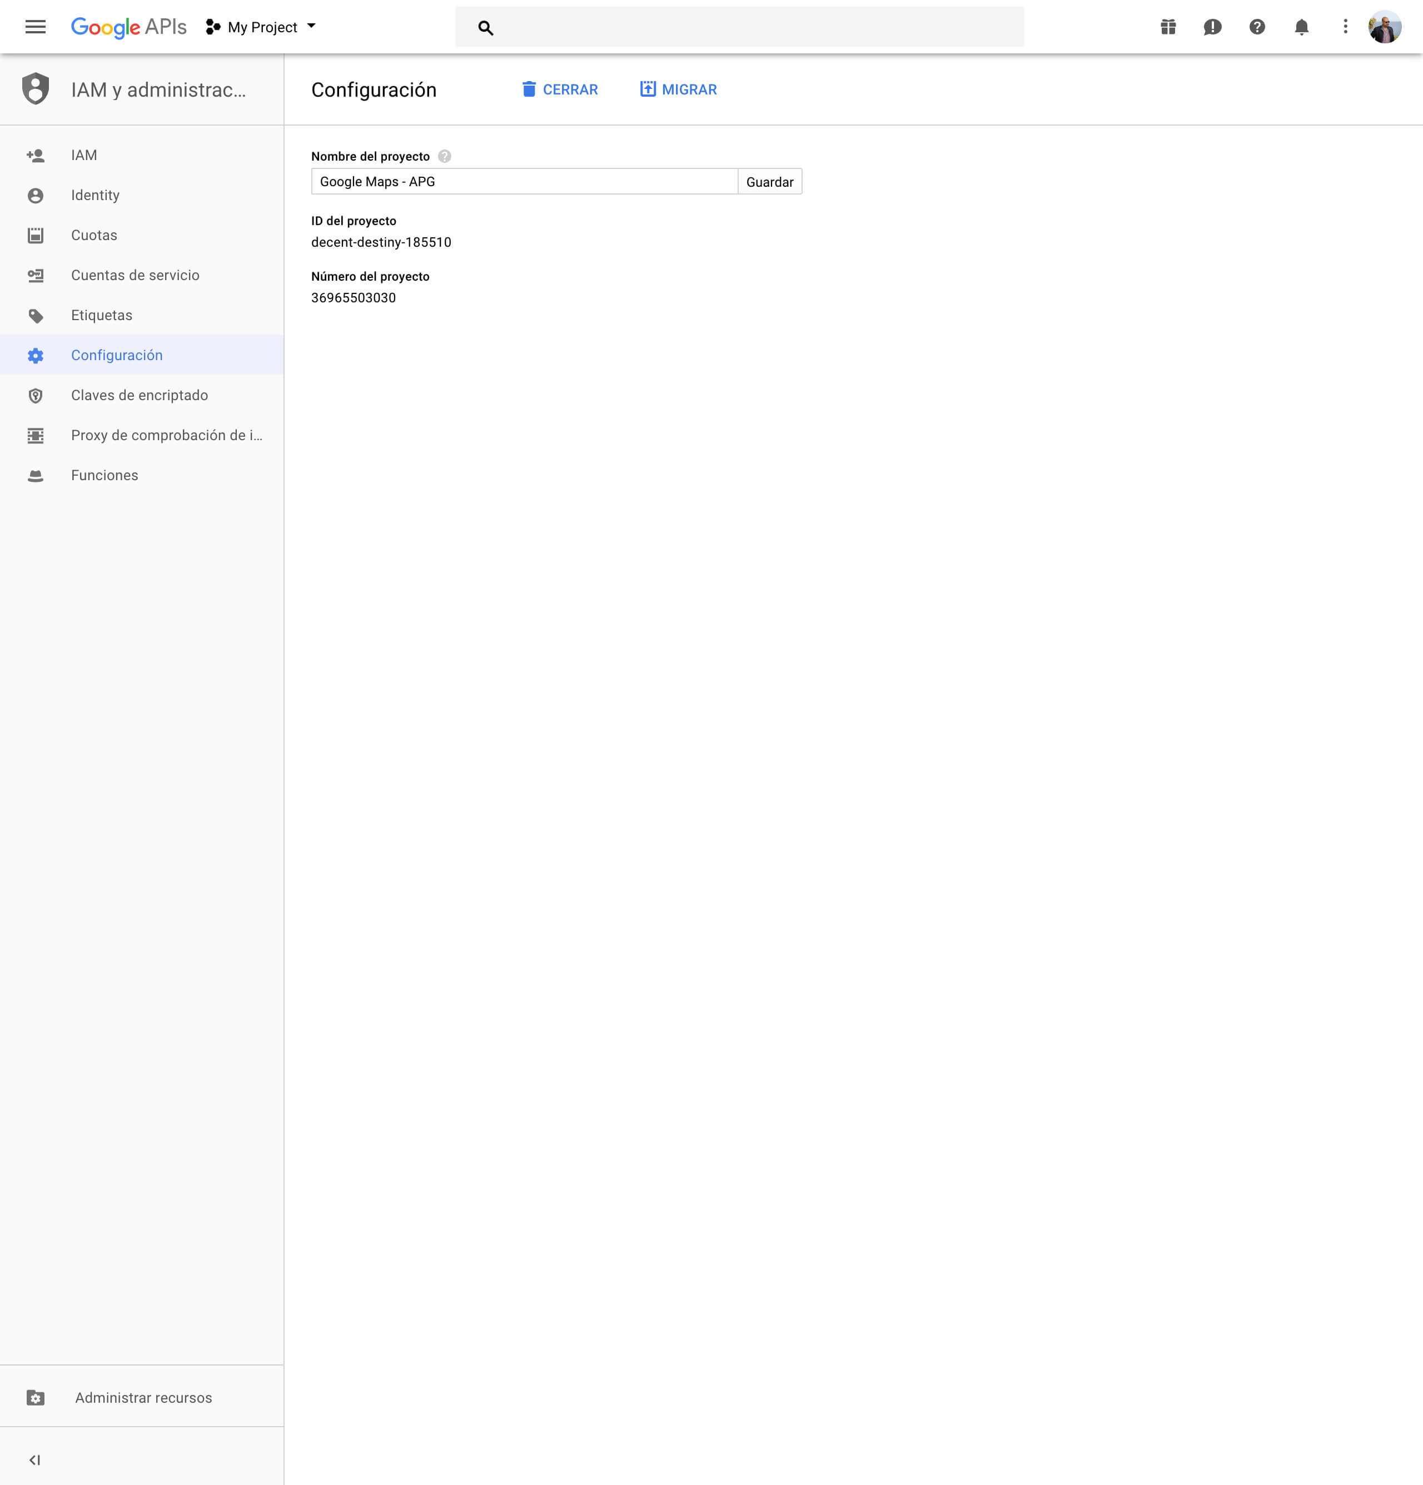Click the gift free trial icon
This screenshot has width=1423, height=1485.
[1168, 27]
